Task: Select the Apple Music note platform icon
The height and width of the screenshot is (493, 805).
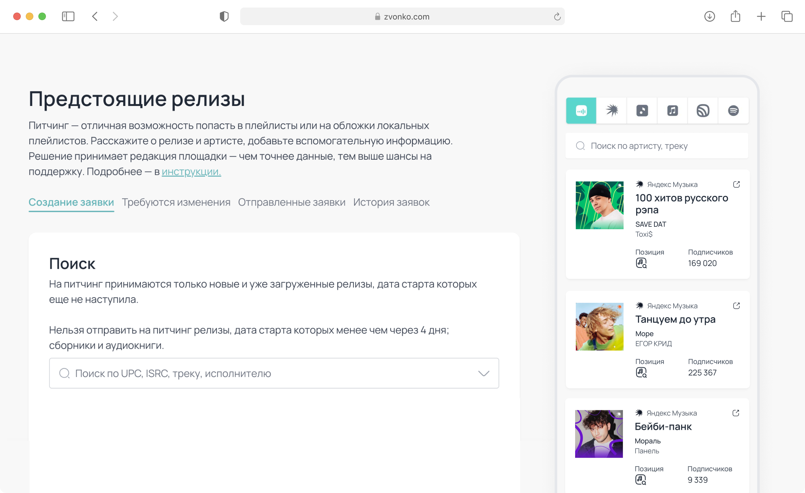Action: point(672,110)
